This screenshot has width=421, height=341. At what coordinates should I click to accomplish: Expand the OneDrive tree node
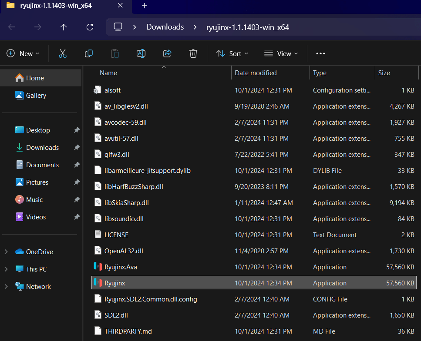point(6,252)
